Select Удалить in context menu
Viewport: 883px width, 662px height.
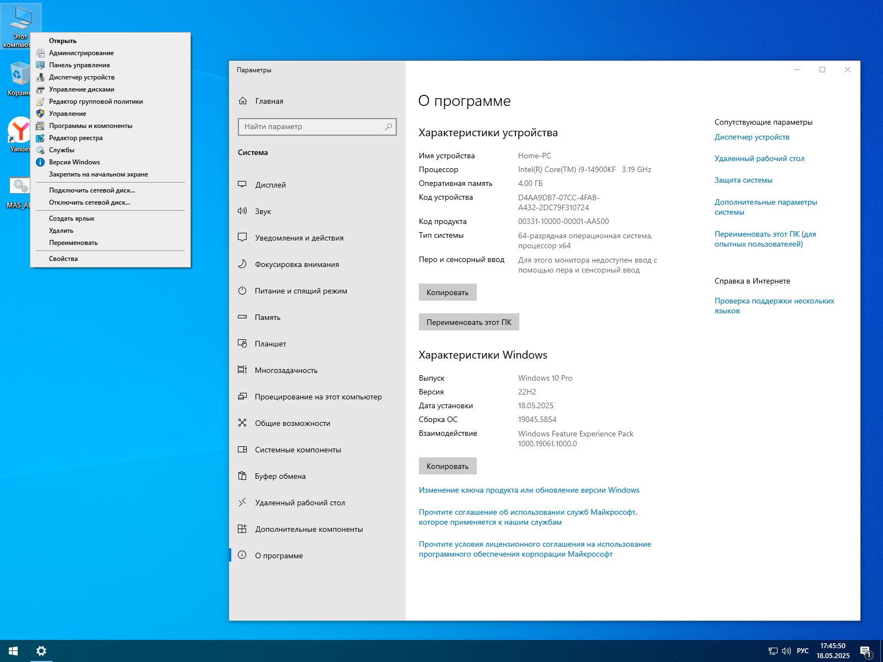[110, 231]
